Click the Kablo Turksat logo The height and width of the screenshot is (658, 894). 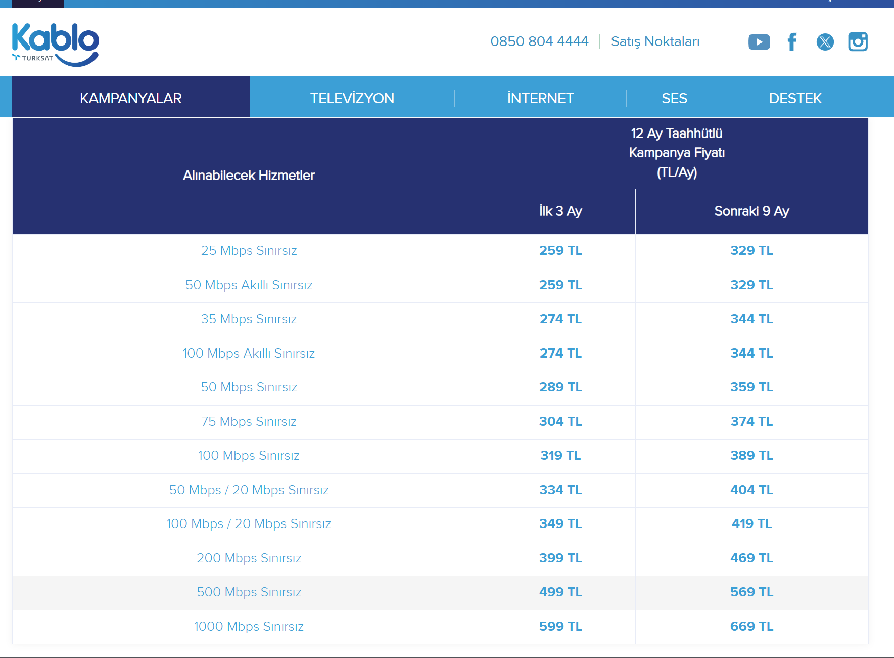pos(55,45)
